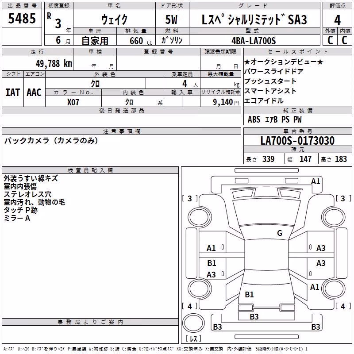Click the 検査員記入欄 section header
This screenshot has width=354, height=354.
coord(90,170)
